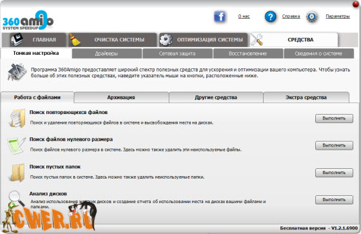This screenshot has height=234, width=361.
Task: Open the Сведения о системе sub-tab
Action: pos(318,54)
